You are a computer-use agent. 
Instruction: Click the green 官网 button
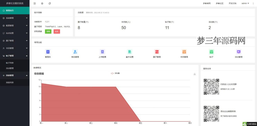coord(48,31)
